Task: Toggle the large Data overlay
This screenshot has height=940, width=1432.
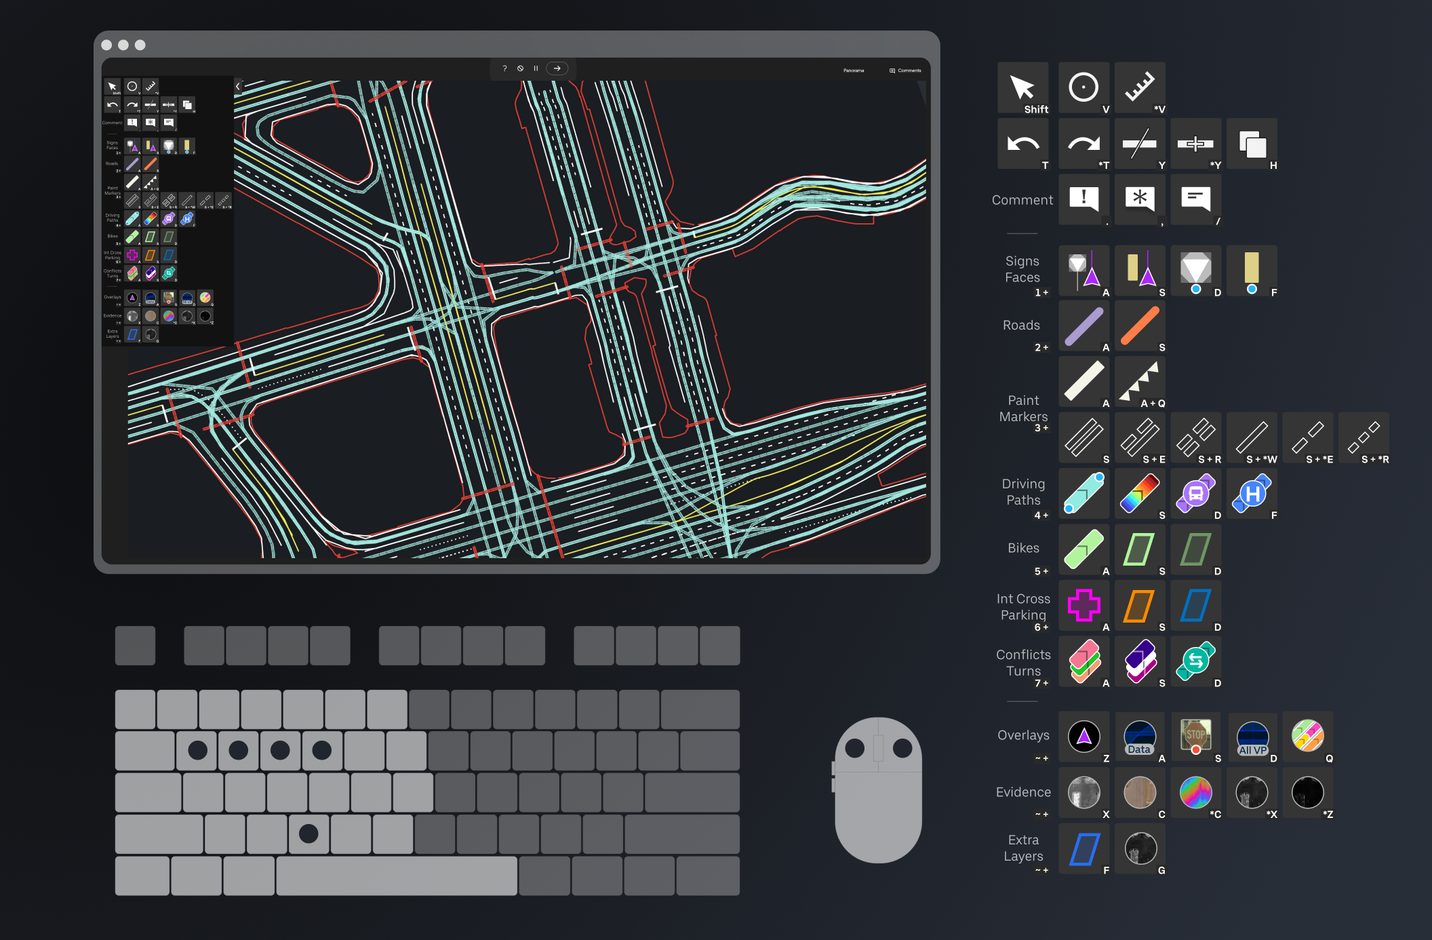Action: (x=1139, y=737)
